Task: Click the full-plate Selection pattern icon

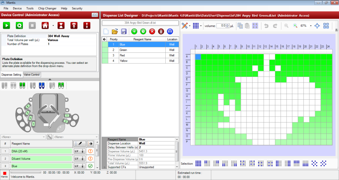Action: 198,164
